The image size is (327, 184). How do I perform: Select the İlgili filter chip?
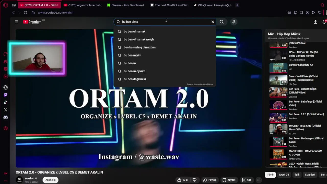pos(297,175)
